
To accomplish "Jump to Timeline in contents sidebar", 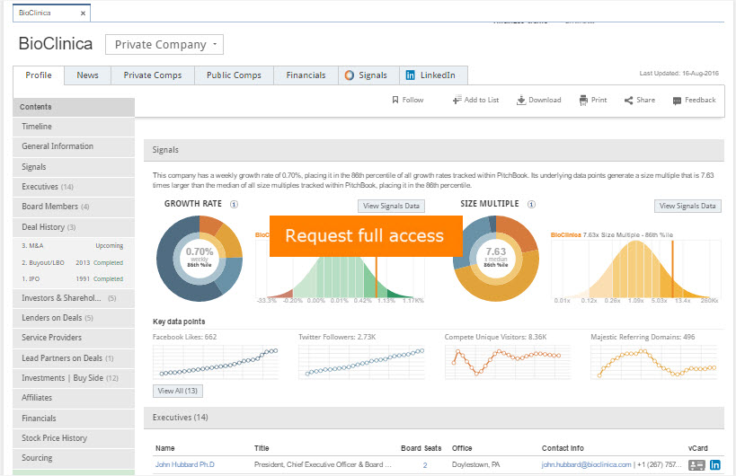I will tap(74, 127).
